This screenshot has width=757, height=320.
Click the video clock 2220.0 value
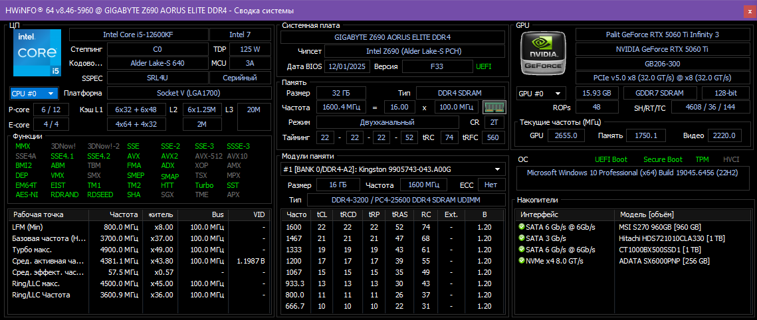[724, 135]
